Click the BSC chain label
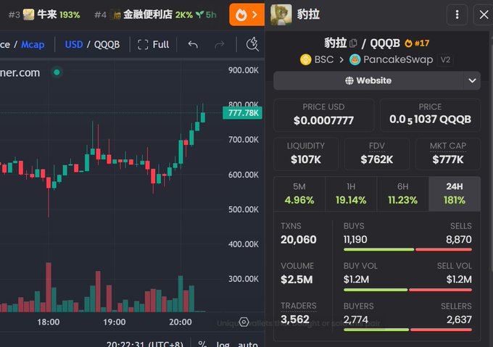This screenshot has width=493, height=347. (x=324, y=59)
